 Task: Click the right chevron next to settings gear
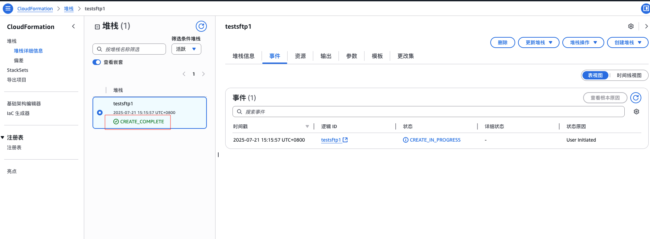(x=646, y=26)
